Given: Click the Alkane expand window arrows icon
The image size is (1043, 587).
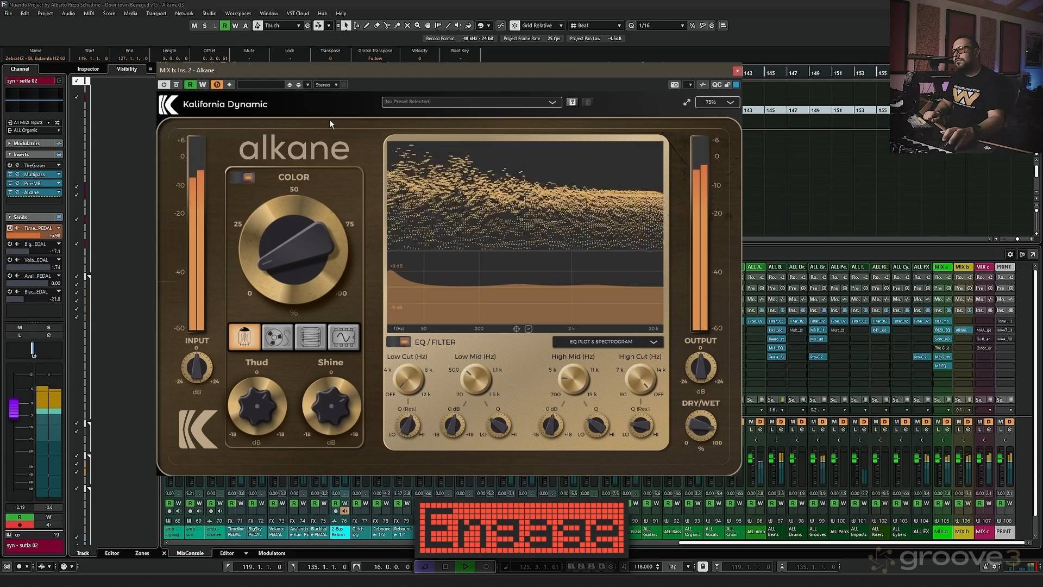Looking at the screenshot, I should pyautogui.click(x=687, y=102).
